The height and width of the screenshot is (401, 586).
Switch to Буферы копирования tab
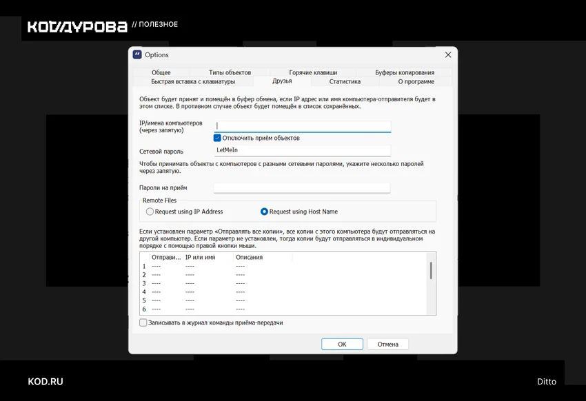pos(405,72)
